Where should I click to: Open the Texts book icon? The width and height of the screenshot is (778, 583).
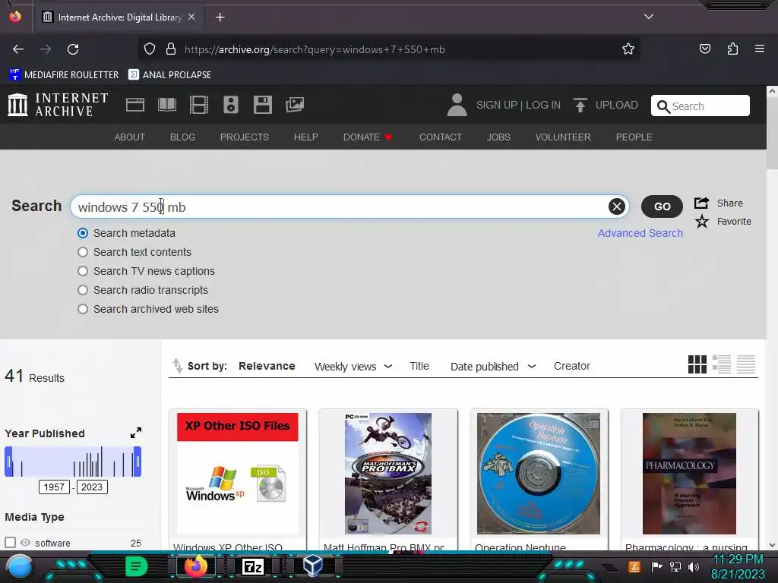(x=166, y=105)
